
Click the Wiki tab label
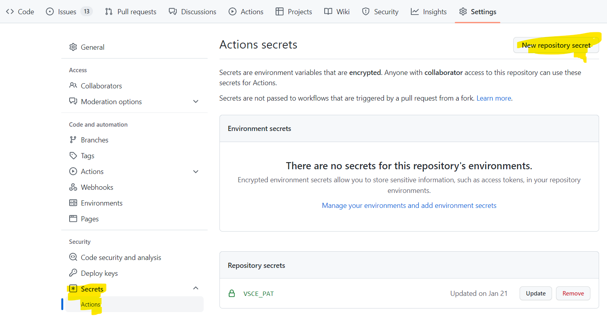pos(343,11)
